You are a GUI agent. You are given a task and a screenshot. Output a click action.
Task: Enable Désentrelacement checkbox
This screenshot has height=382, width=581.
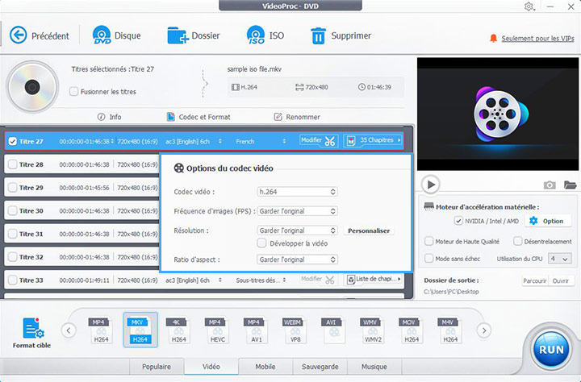(x=517, y=241)
